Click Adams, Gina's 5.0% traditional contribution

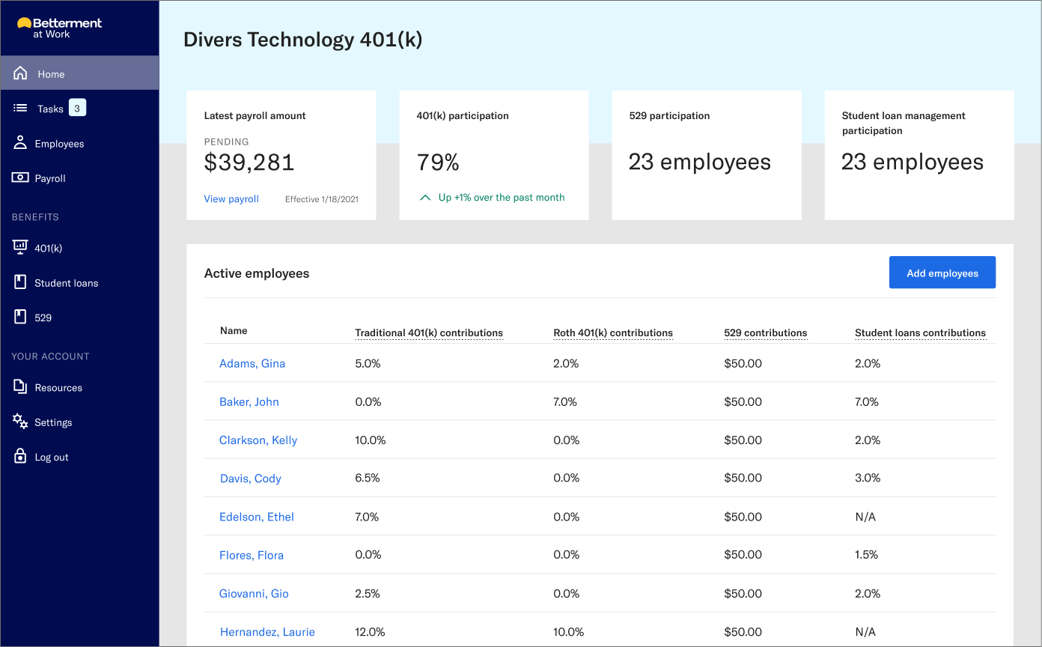pos(368,363)
